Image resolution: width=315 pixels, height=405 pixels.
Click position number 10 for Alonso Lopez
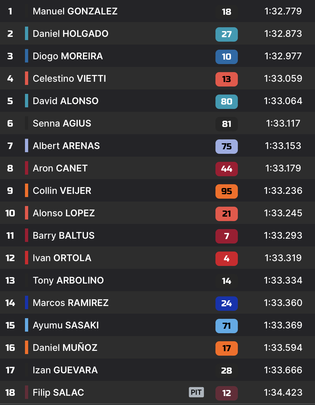click(10, 213)
